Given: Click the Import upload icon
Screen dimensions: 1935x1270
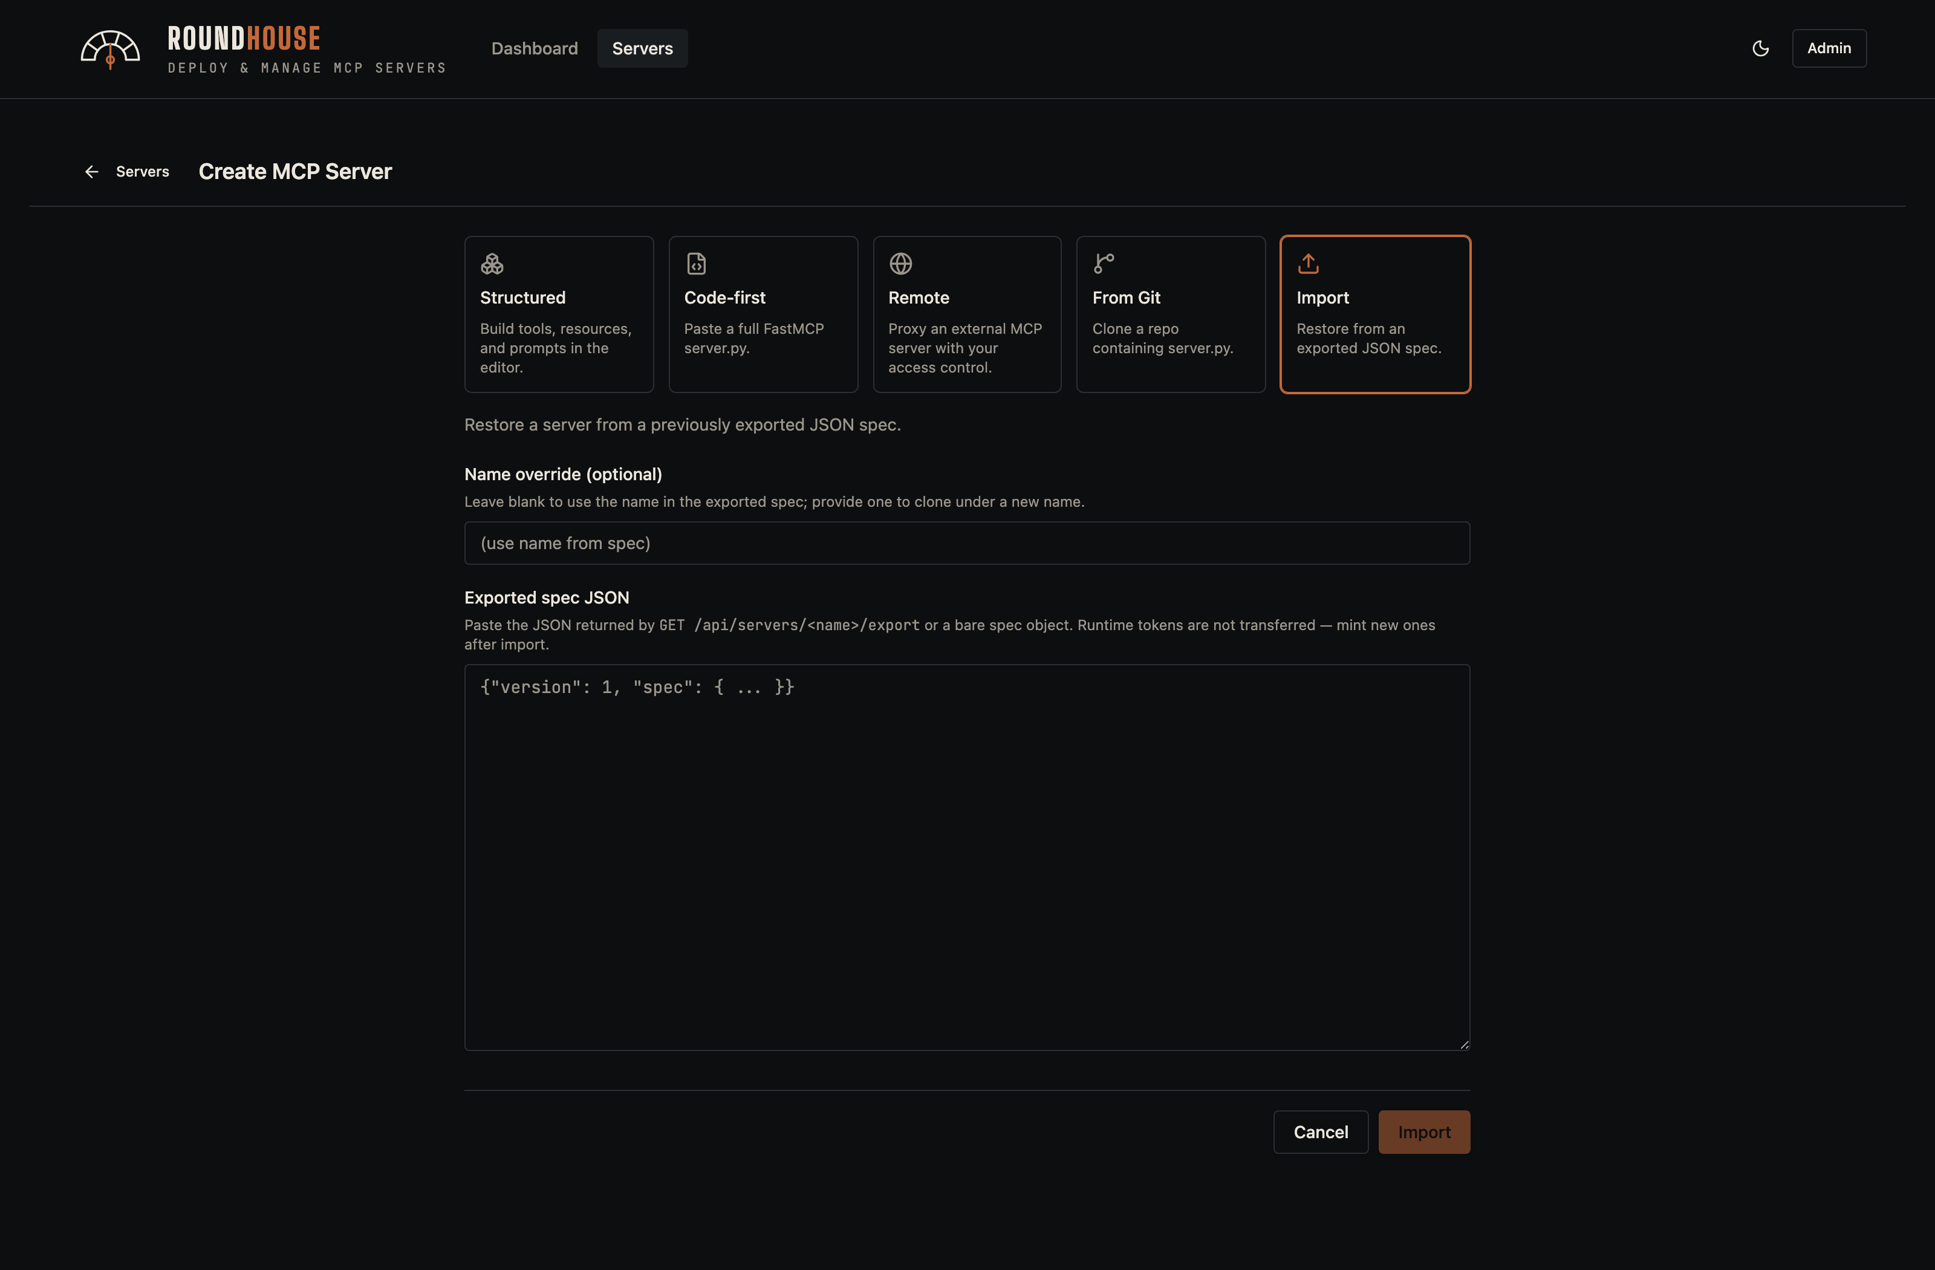Looking at the screenshot, I should pyautogui.click(x=1308, y=264).
